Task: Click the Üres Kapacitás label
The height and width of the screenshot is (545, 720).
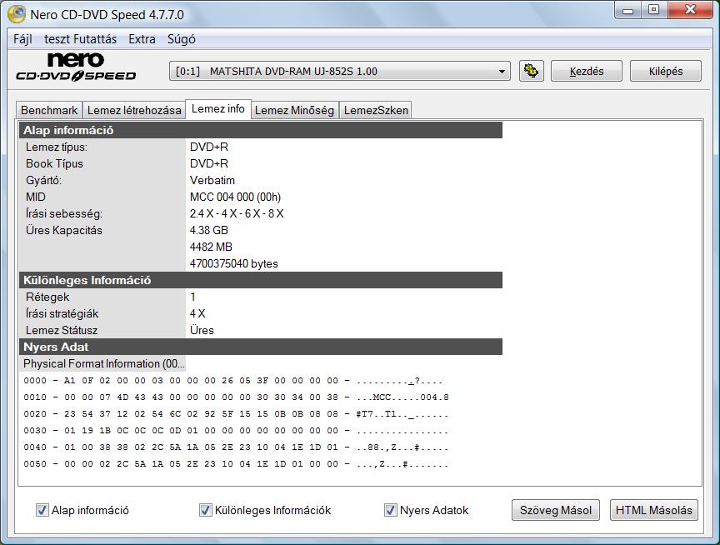Action: point(64,230)
